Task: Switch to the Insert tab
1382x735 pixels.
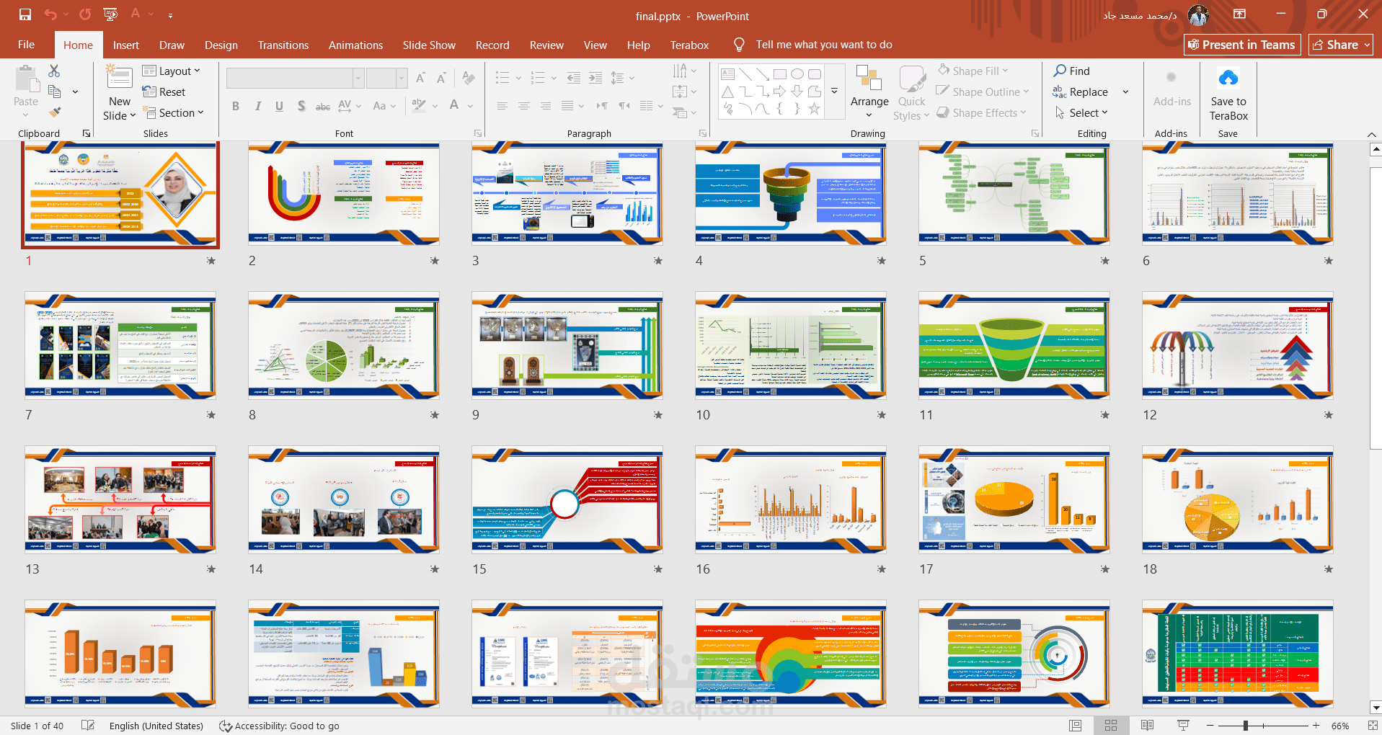Action: pyautogui.click(x=126, y=45)
